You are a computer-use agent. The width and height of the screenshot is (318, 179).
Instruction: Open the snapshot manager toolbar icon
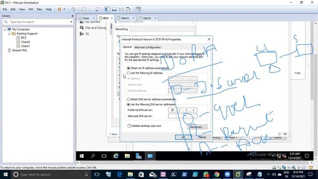point(97,9)
